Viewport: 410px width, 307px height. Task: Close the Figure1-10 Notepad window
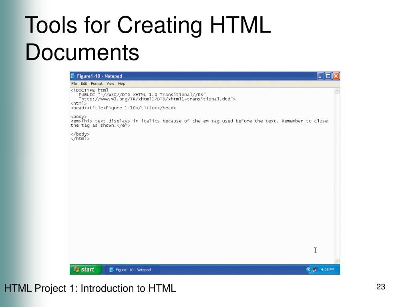pyautogui.click(x=336, y=76)
